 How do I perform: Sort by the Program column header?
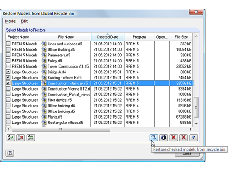(139, 37)
